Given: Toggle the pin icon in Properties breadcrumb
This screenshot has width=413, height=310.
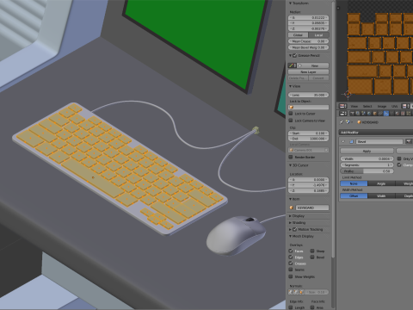Looking at the screenshot, I should [x=342, y=122].
